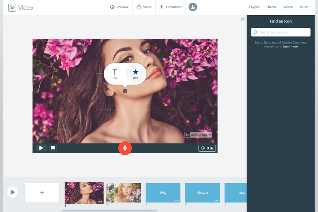Screen dimensions: 318x212
Task: Change the 0:02 slide duration
Action: [207, 148]
